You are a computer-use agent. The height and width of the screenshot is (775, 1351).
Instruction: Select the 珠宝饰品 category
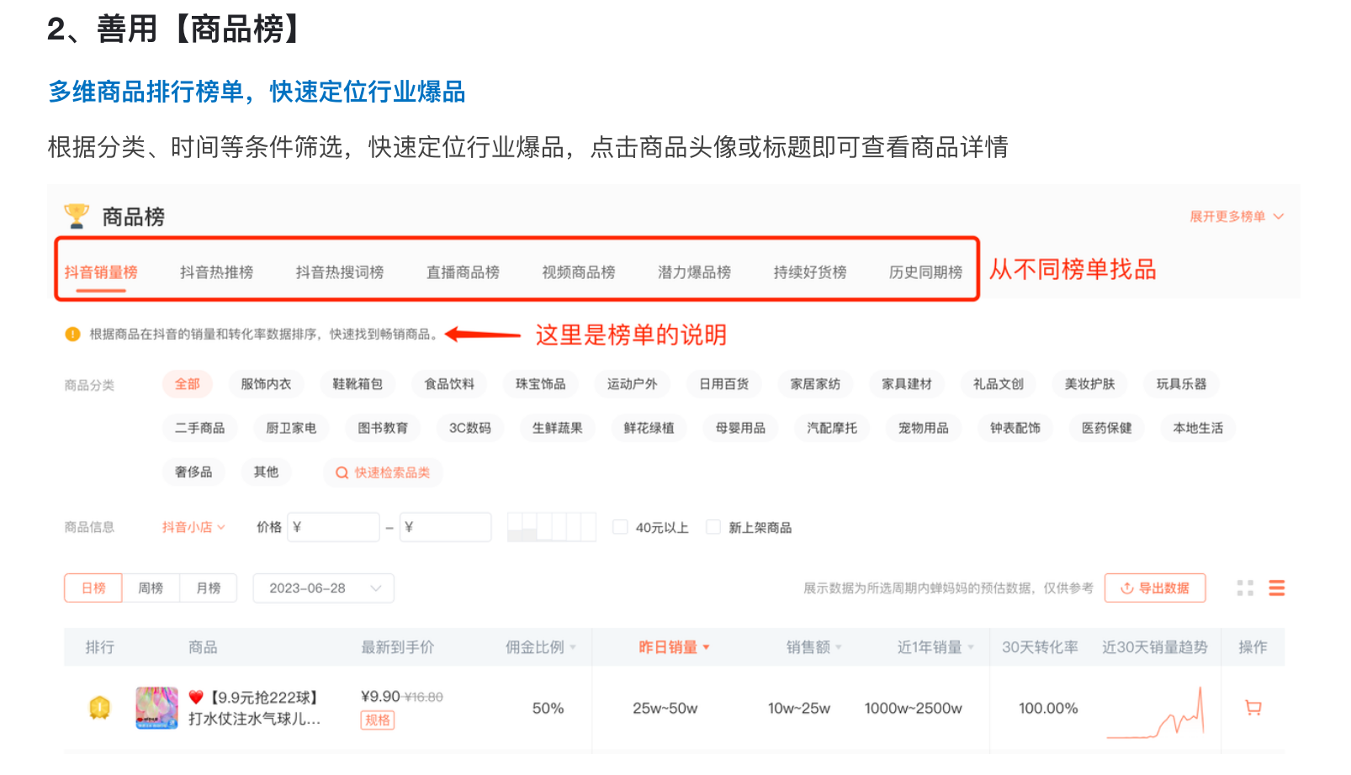pos(541,384)
